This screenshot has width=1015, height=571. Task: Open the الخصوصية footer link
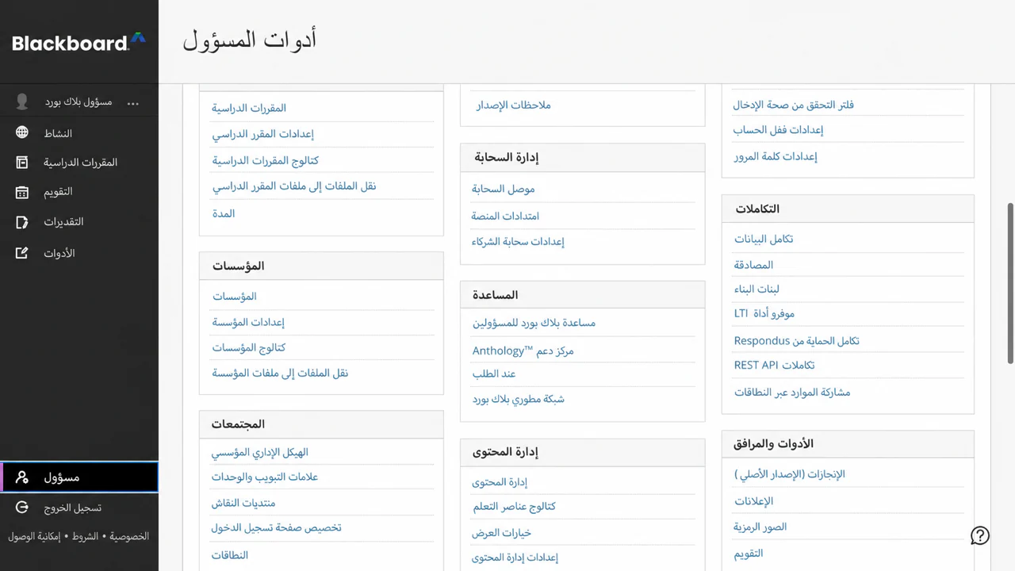tap(129, 537)
